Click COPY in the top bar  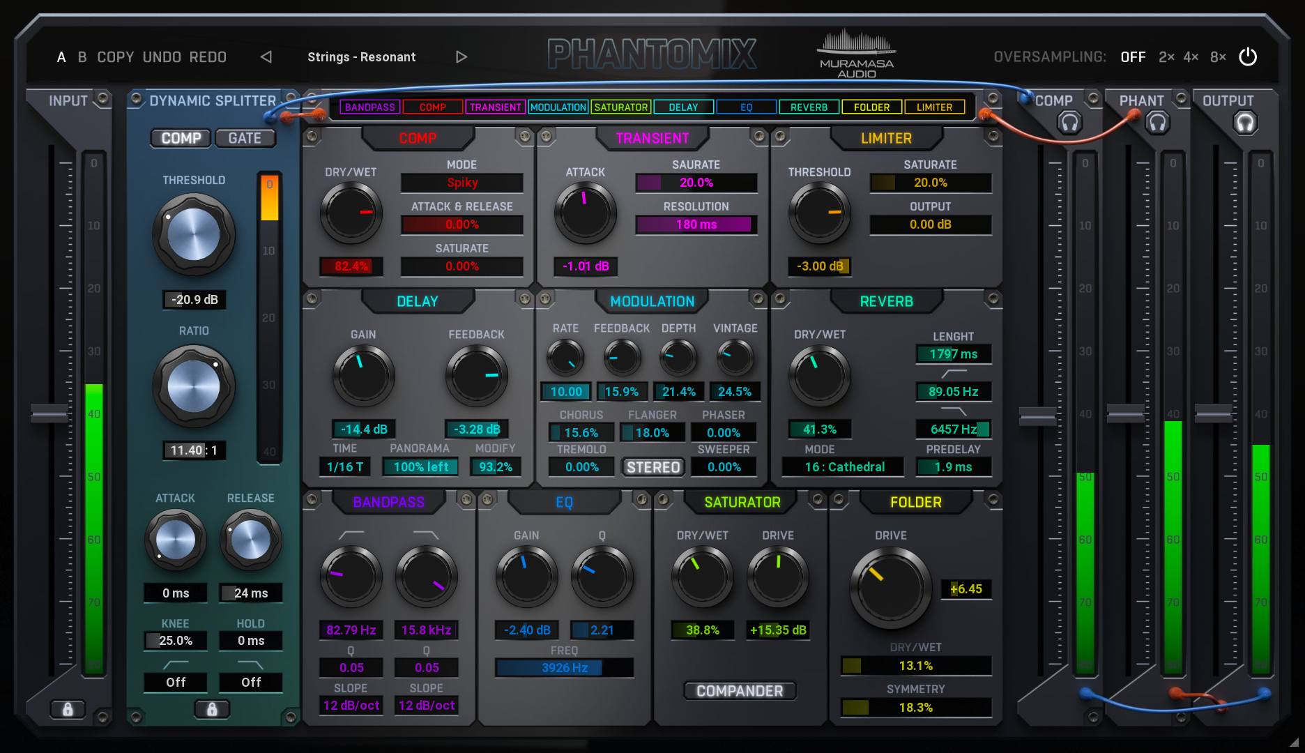(116, 56)
